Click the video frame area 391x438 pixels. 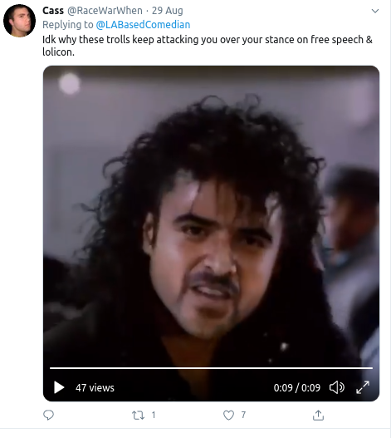click(x=211, y=215)
